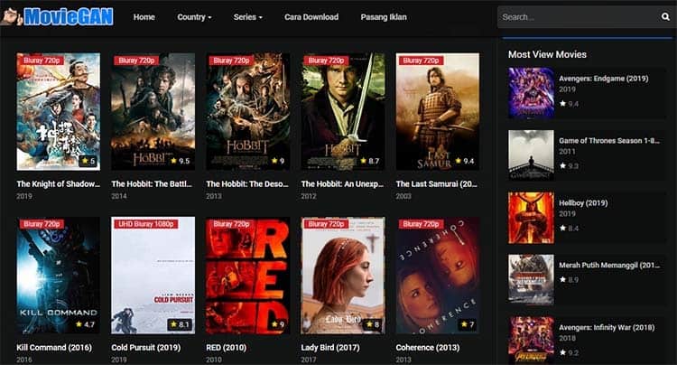Click Avengers: Infinity War (2018) sidebar title
Screen dimensions: 677x365
pyautogui.click(x=607, y=327)
